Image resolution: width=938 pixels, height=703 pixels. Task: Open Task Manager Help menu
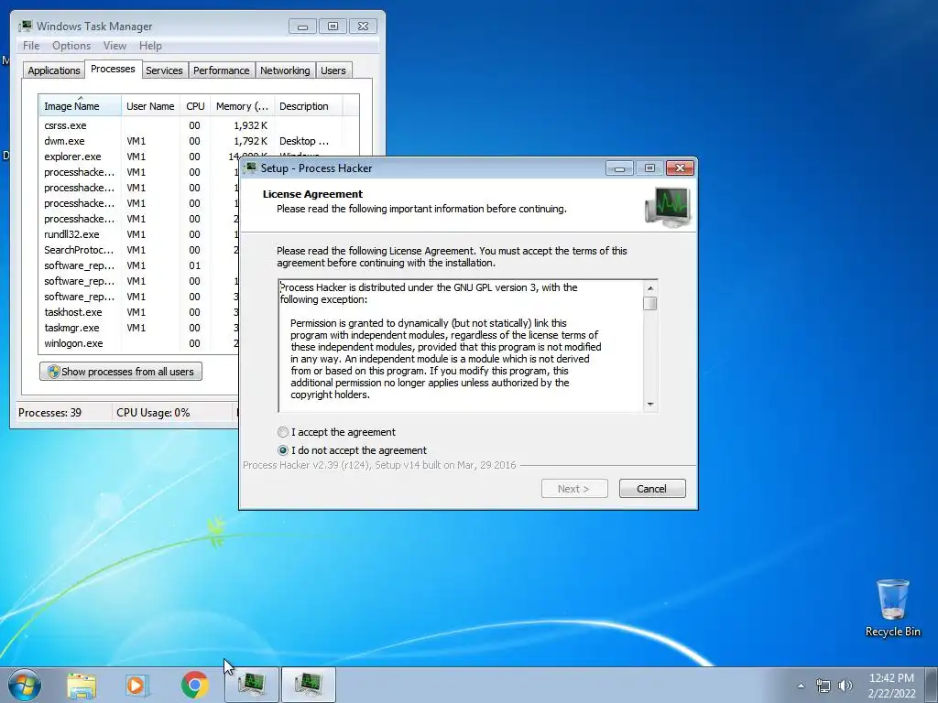pyautogui.click(x=150, y=46)
